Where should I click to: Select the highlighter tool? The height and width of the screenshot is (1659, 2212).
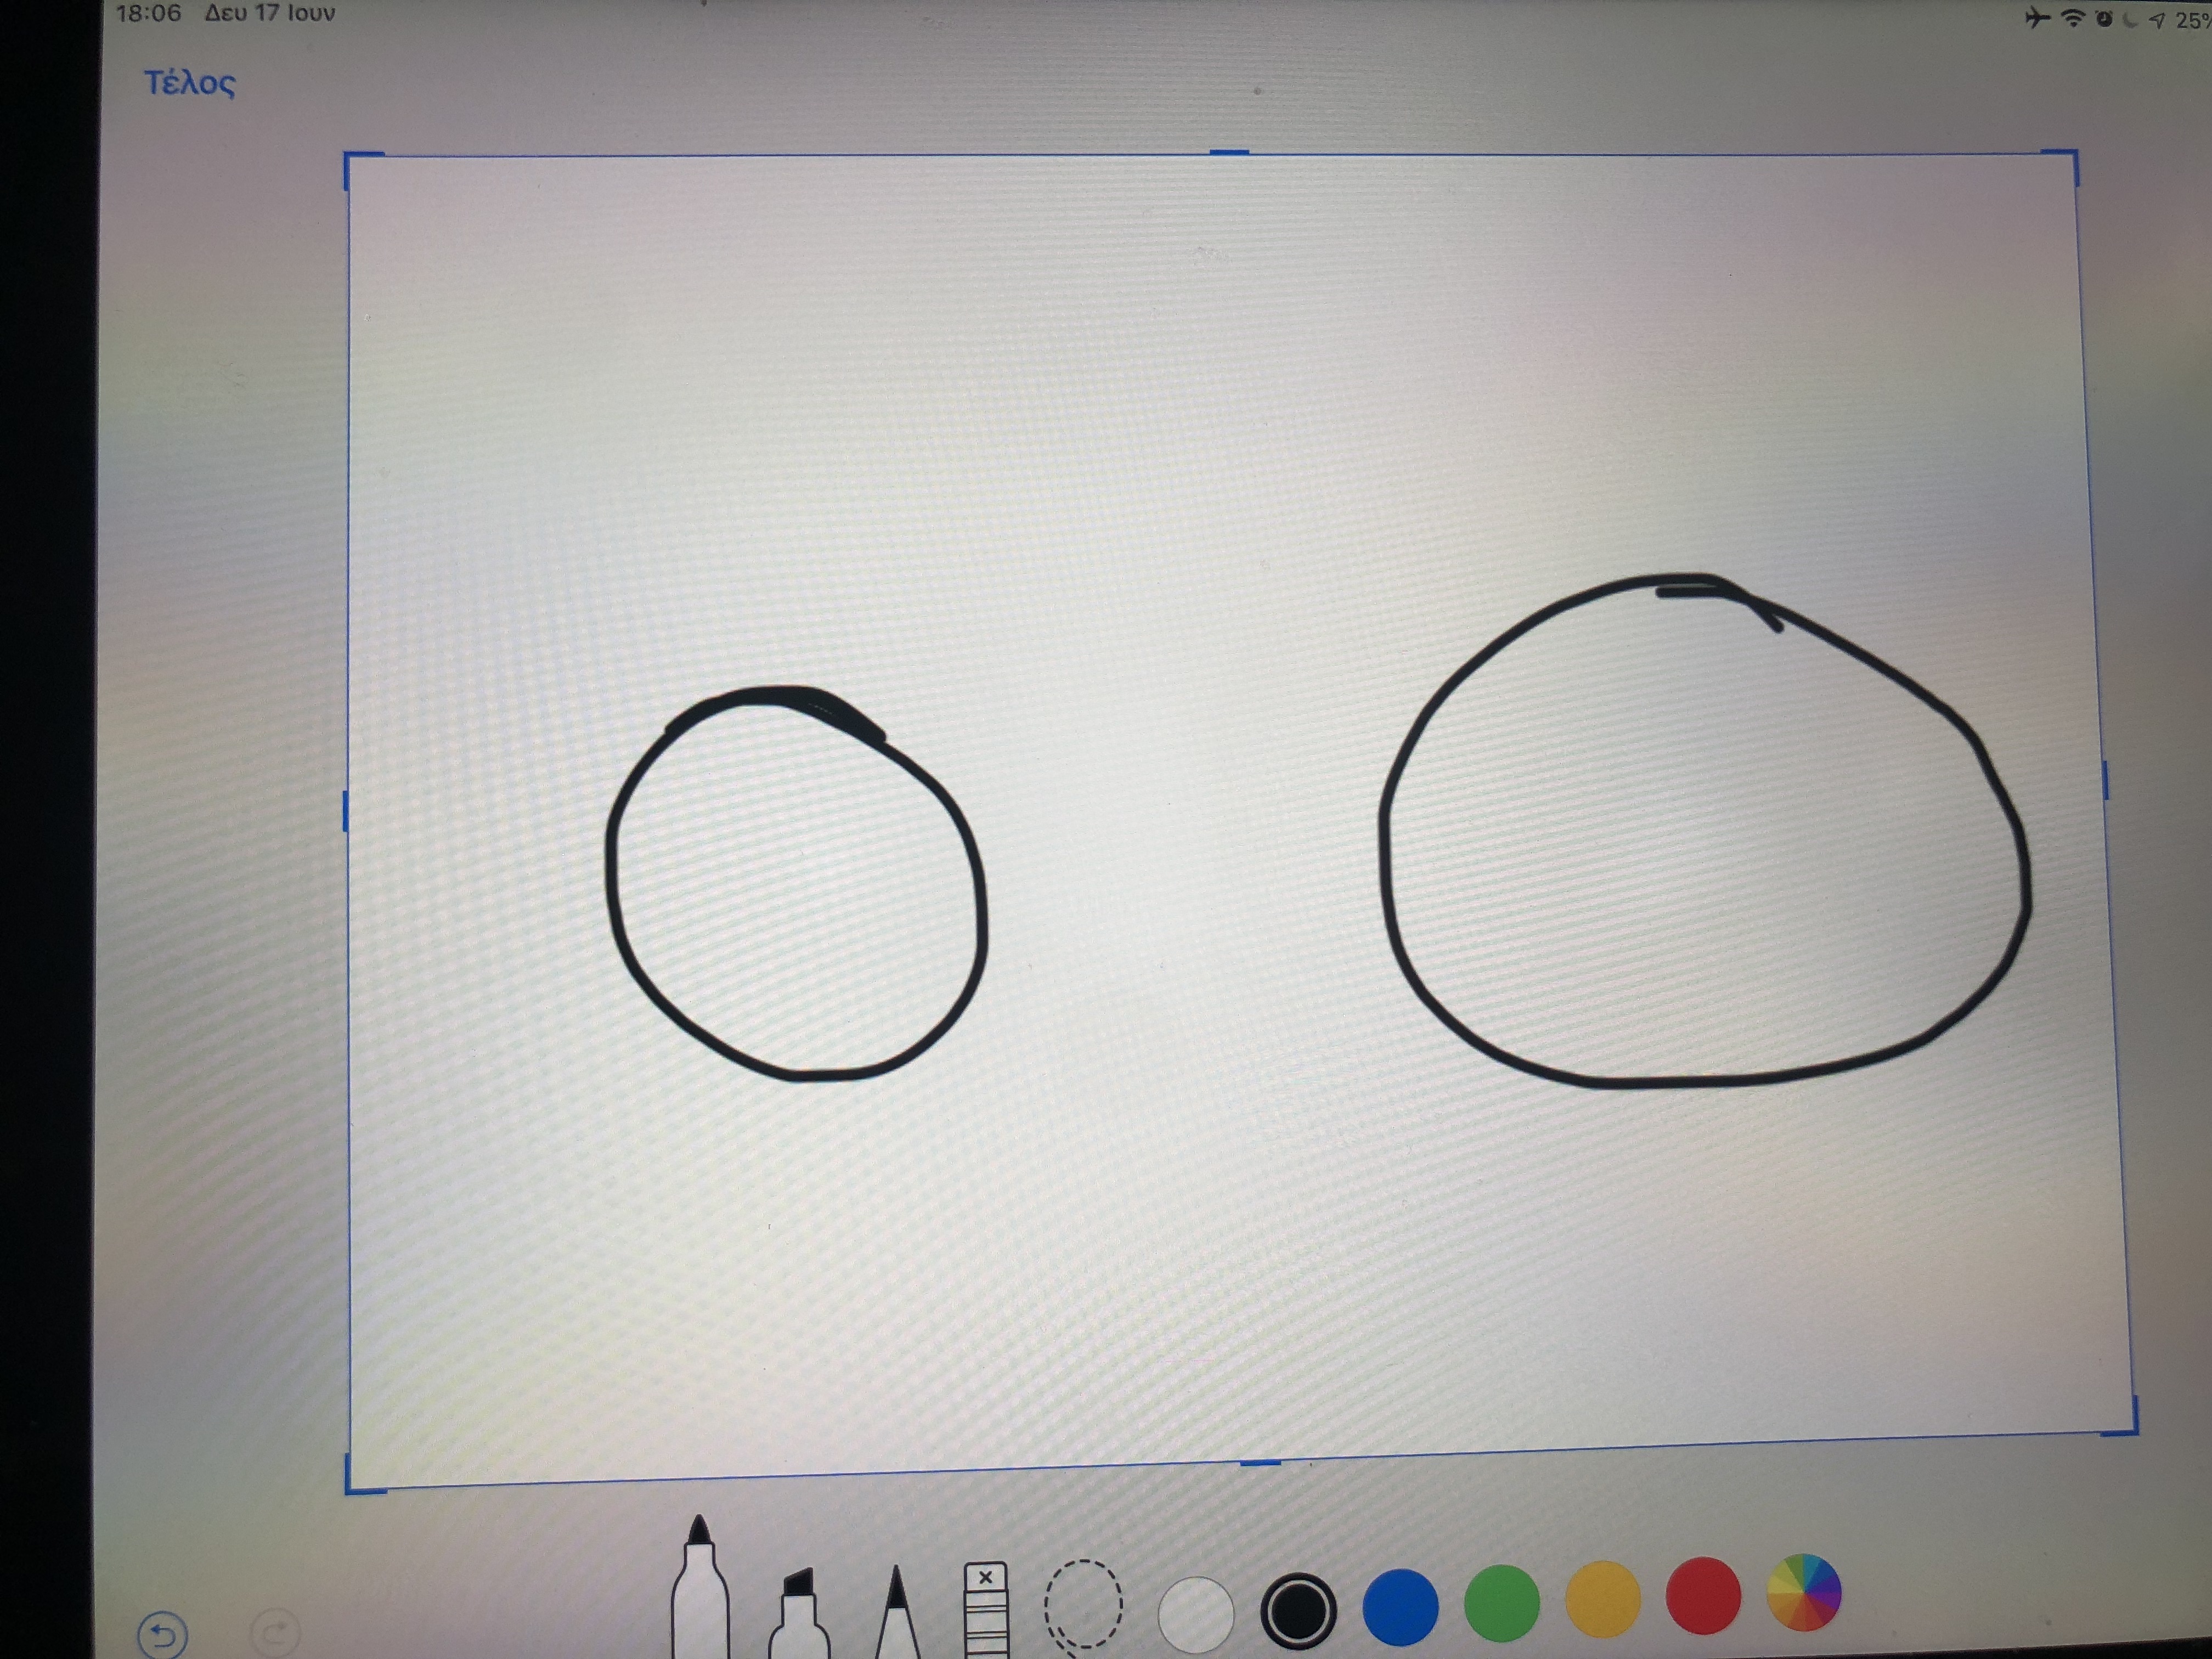click(x=799, y=1612)
